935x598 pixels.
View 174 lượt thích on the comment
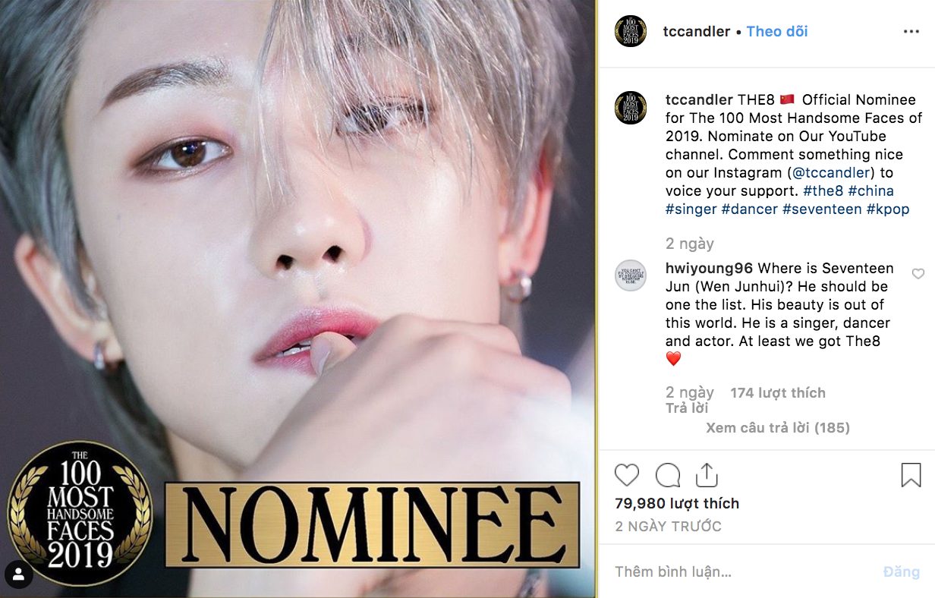point(778,392)
